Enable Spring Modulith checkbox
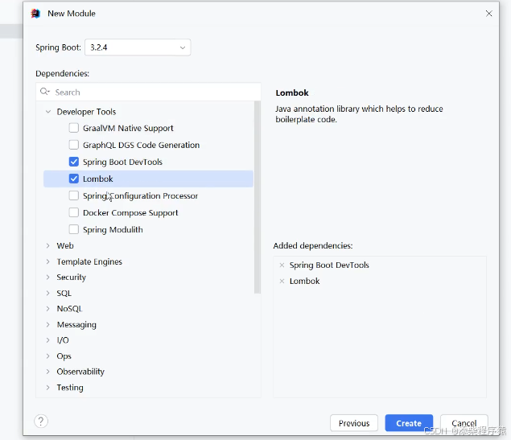 [x=74, y=229]
